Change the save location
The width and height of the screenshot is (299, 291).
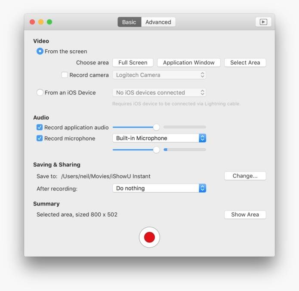point(245,176)
